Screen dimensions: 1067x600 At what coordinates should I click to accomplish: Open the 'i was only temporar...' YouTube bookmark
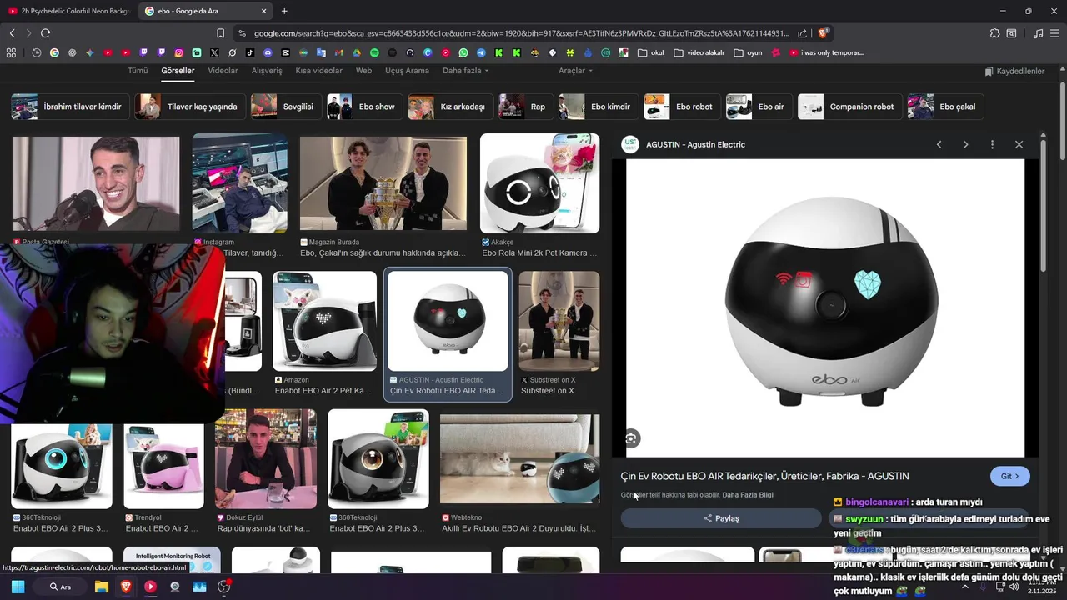tap(827, 52)
